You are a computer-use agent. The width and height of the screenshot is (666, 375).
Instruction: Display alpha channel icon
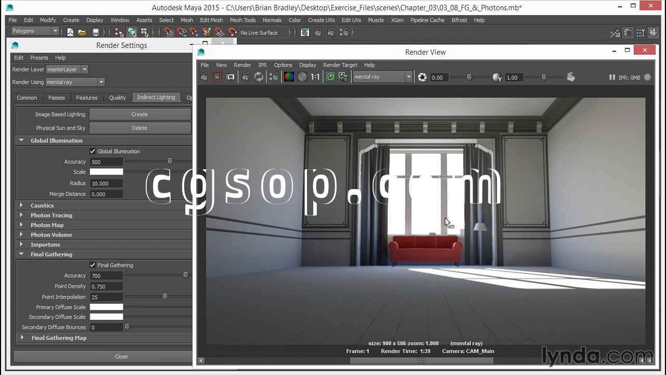point(302,77)
